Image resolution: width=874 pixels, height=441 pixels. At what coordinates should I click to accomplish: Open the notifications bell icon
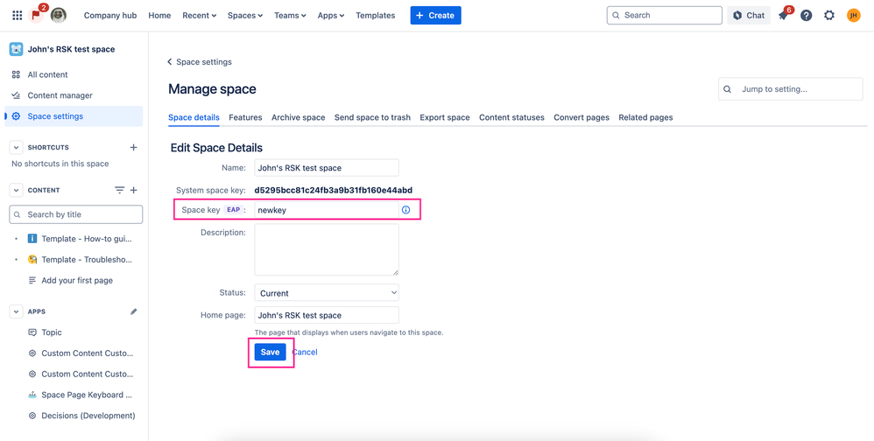click(x=783, y=16)
